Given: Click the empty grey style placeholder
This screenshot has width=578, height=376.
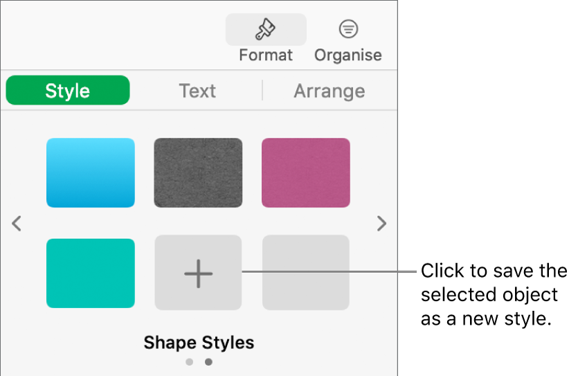Looking at the screenshot, I should pyautogui.click(x=305, y=273).
